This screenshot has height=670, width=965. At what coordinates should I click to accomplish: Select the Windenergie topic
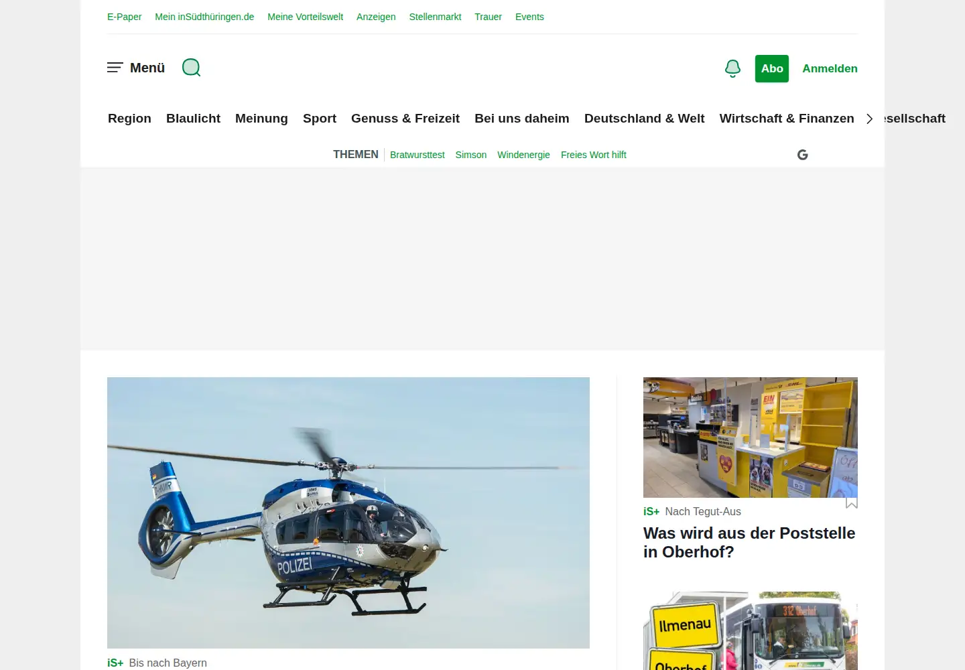coord(523,155)
